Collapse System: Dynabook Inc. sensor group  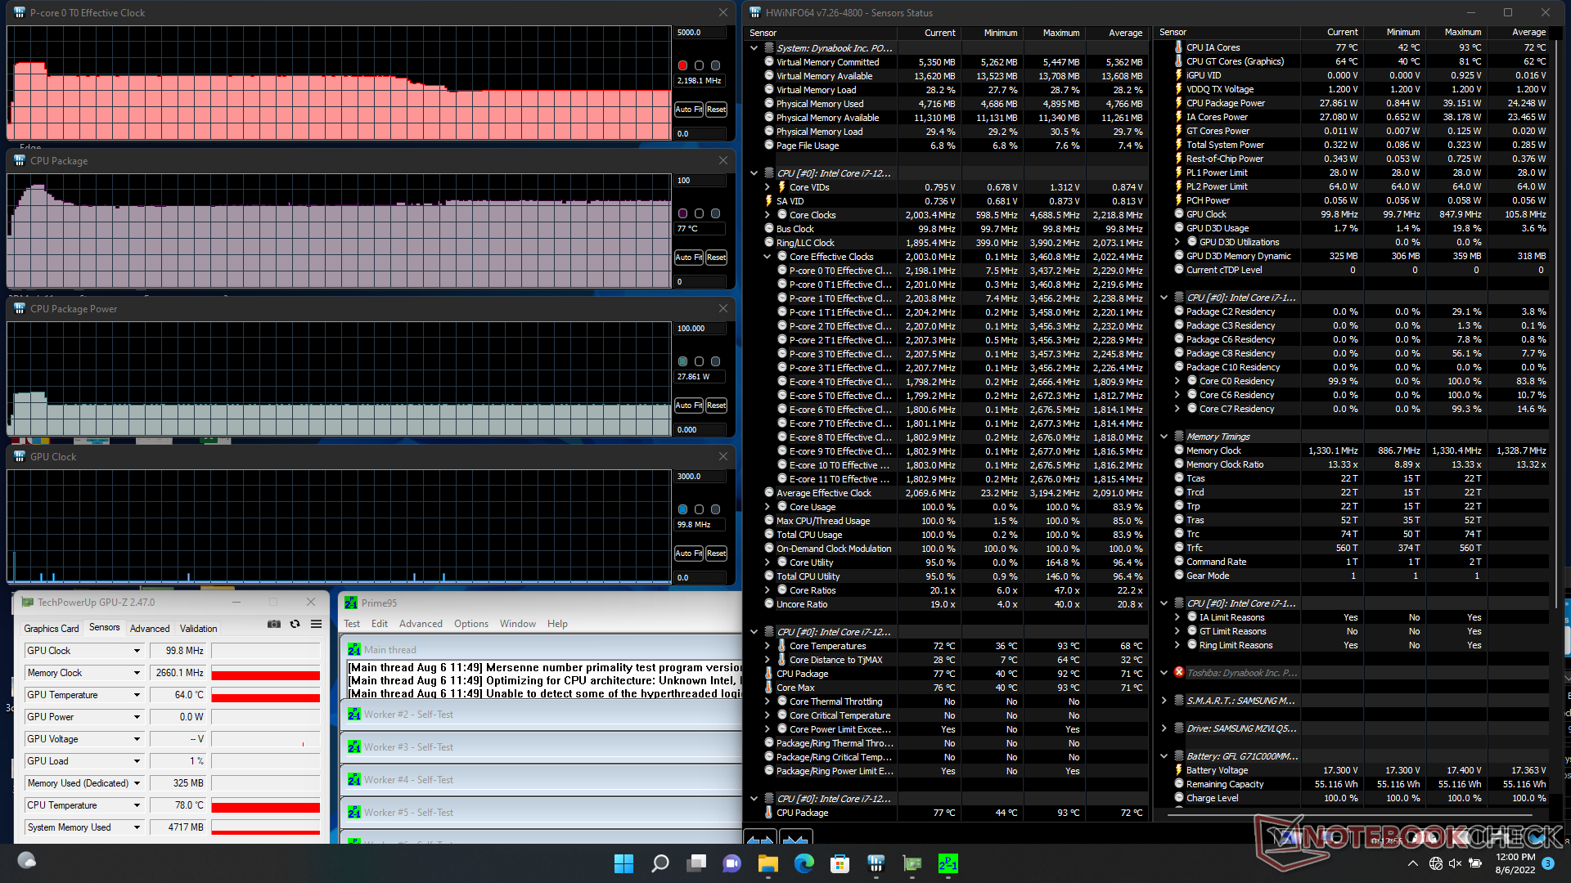coord(754,48)
